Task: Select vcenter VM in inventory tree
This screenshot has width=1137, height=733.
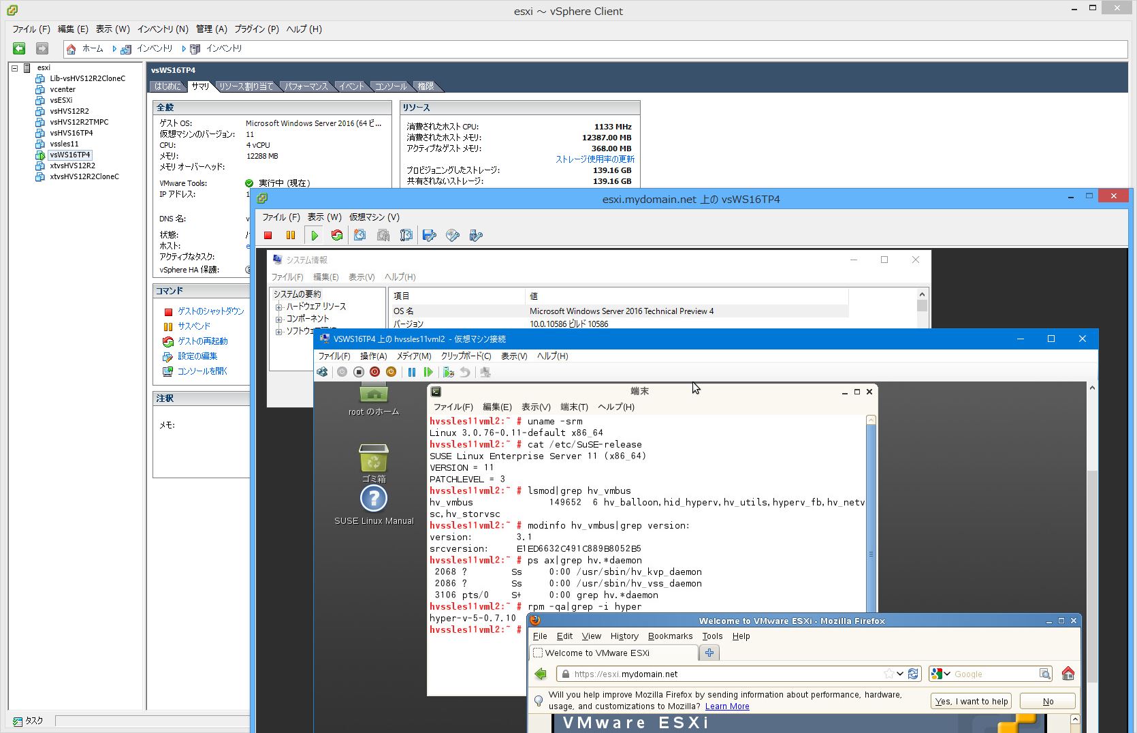Action: click(63, 89)
